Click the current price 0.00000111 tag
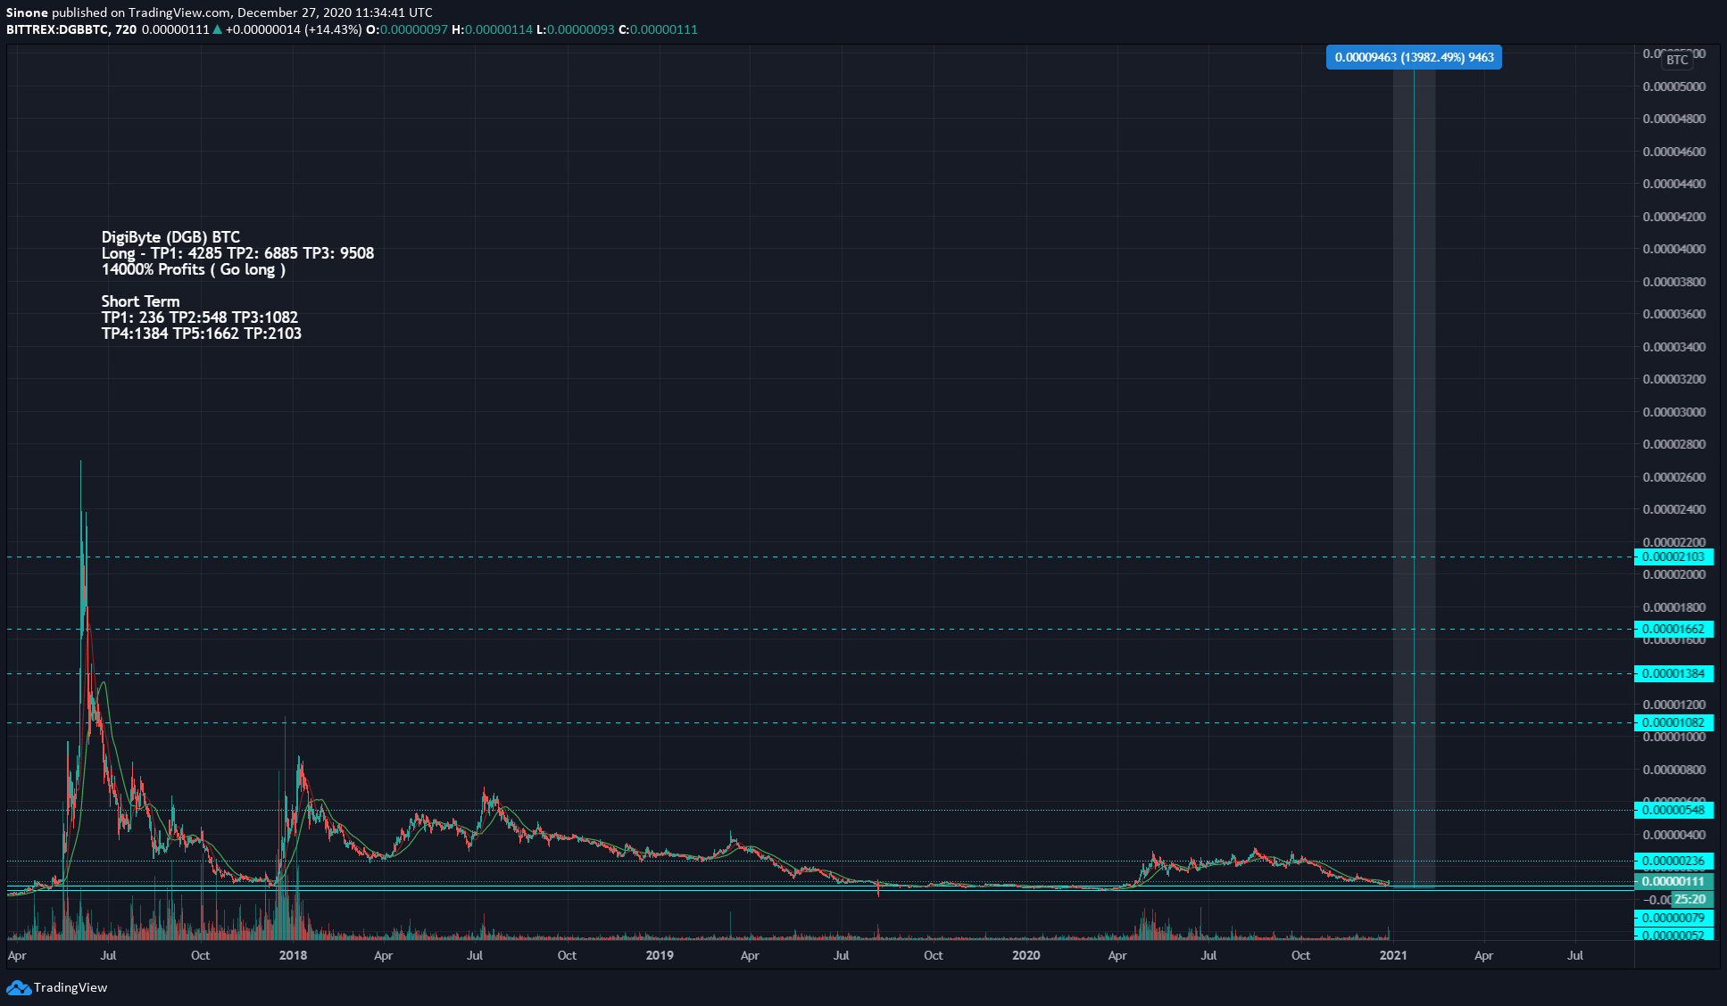Viewport: 1727px width, 1006px height. [x=1673, y=881]
